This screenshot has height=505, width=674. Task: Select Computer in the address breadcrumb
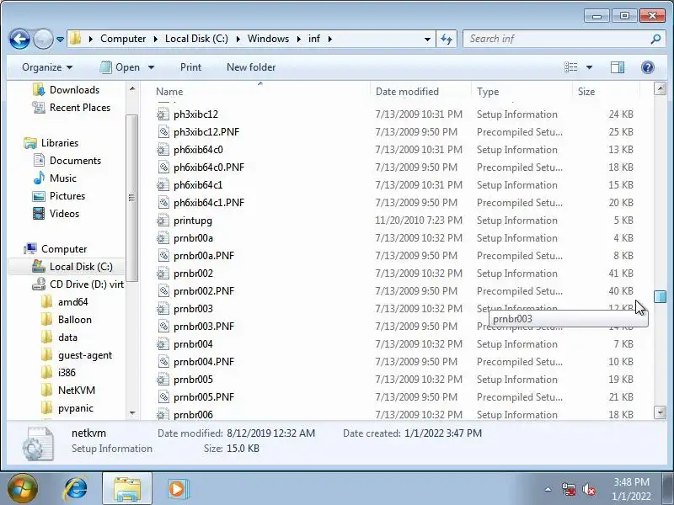pos(123,39)
